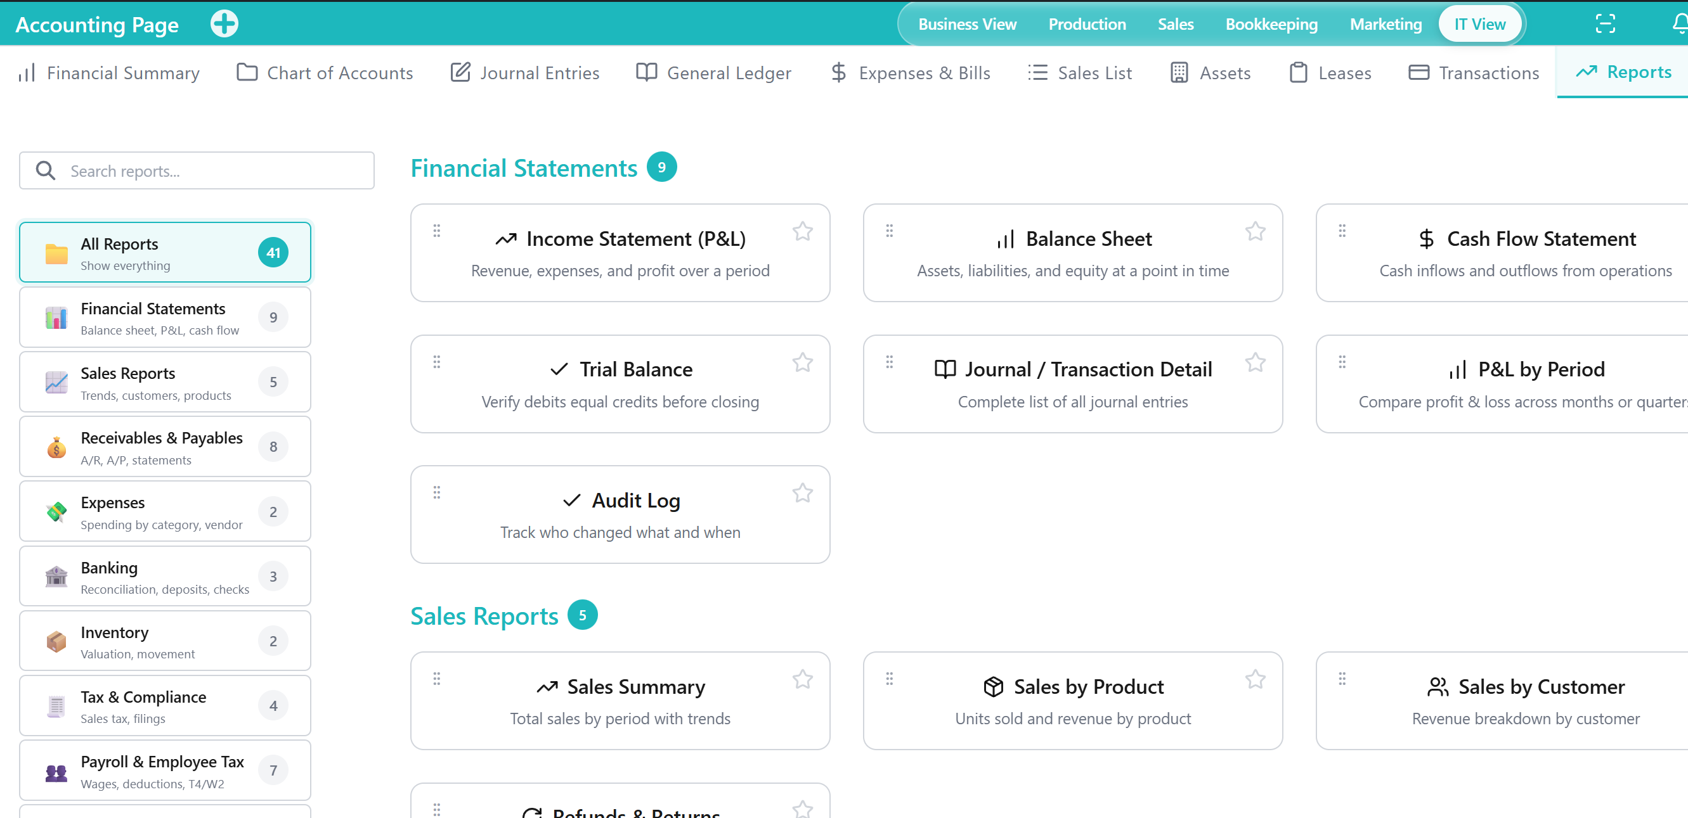Viewport: 1688px width, 818px height.
Task: Click the fullscreen scan icon in header
Action: [1605, 24]
